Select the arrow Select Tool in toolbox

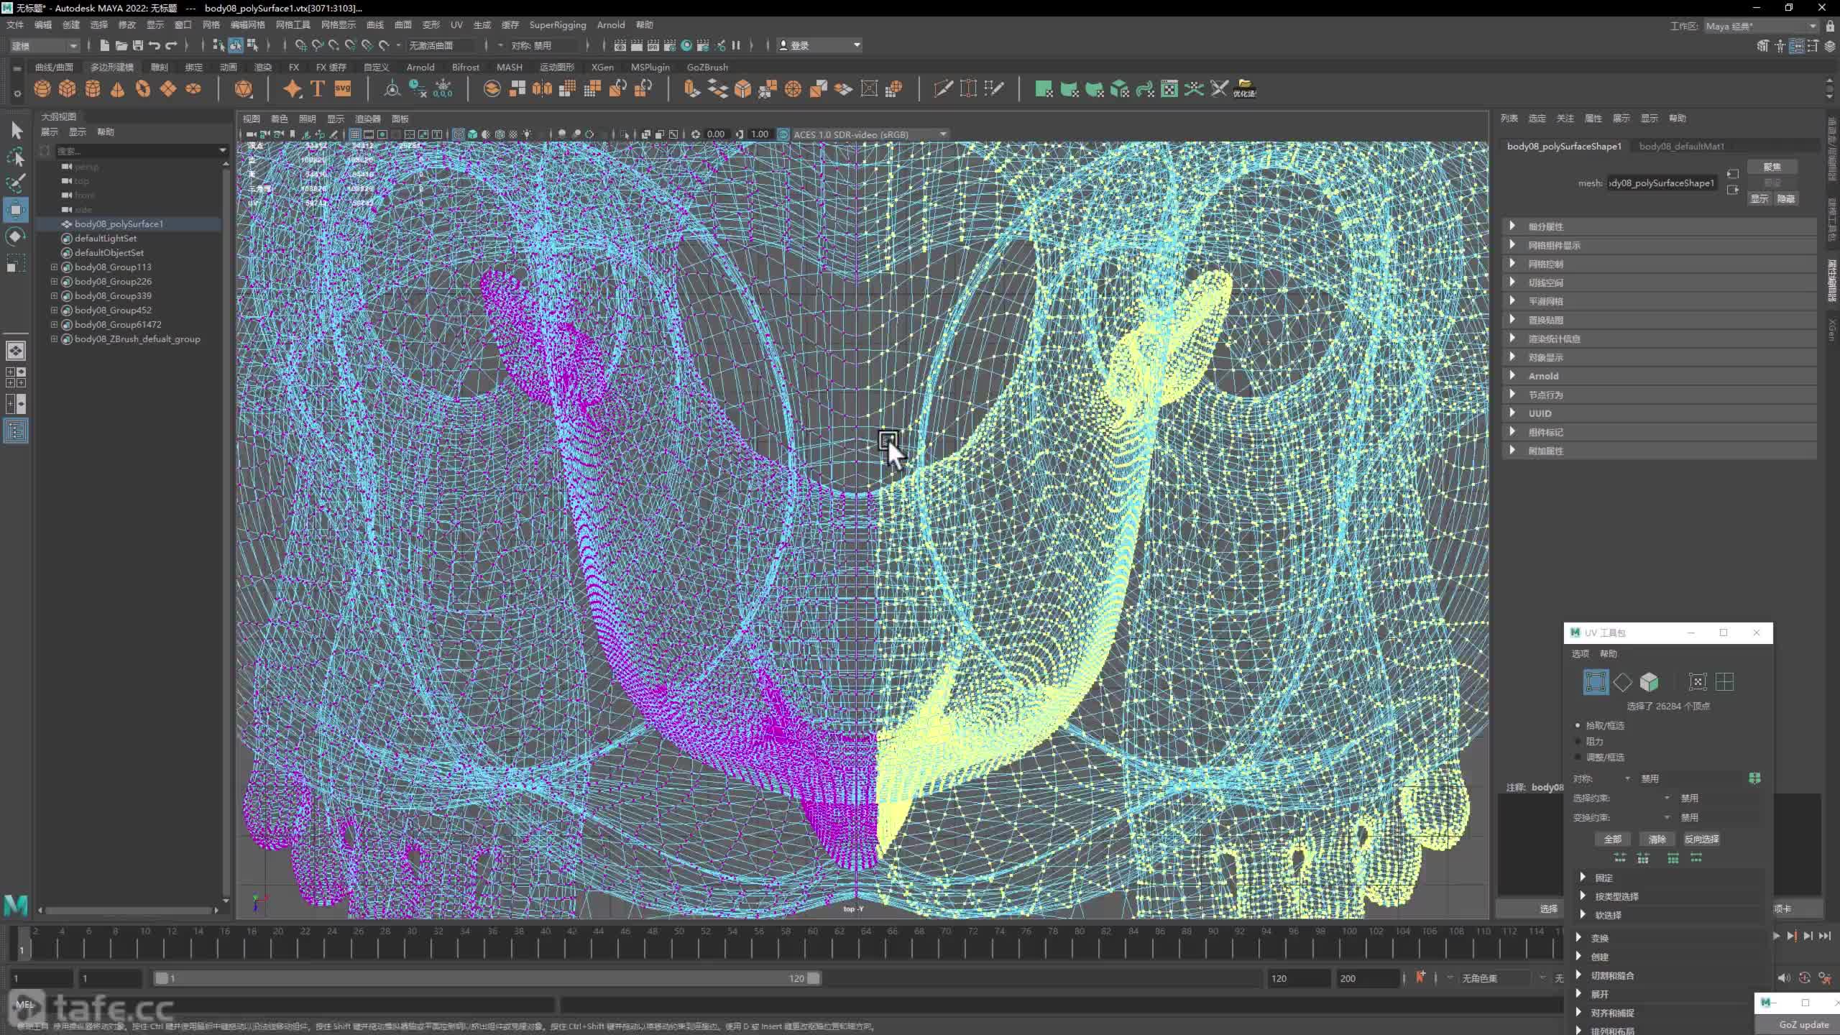tap(16, 130)
